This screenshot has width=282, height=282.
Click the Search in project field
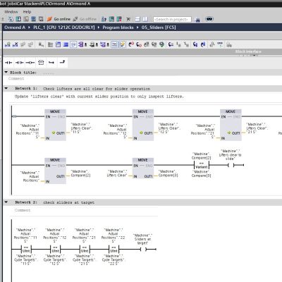click(x=172, y=19)
